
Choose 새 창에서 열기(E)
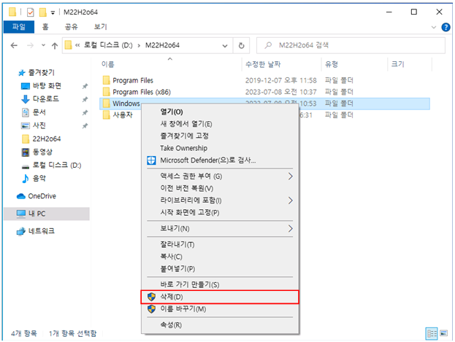220,124
